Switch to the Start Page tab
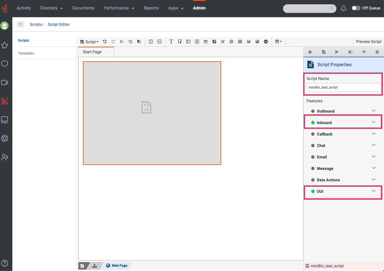 (92, 52)
